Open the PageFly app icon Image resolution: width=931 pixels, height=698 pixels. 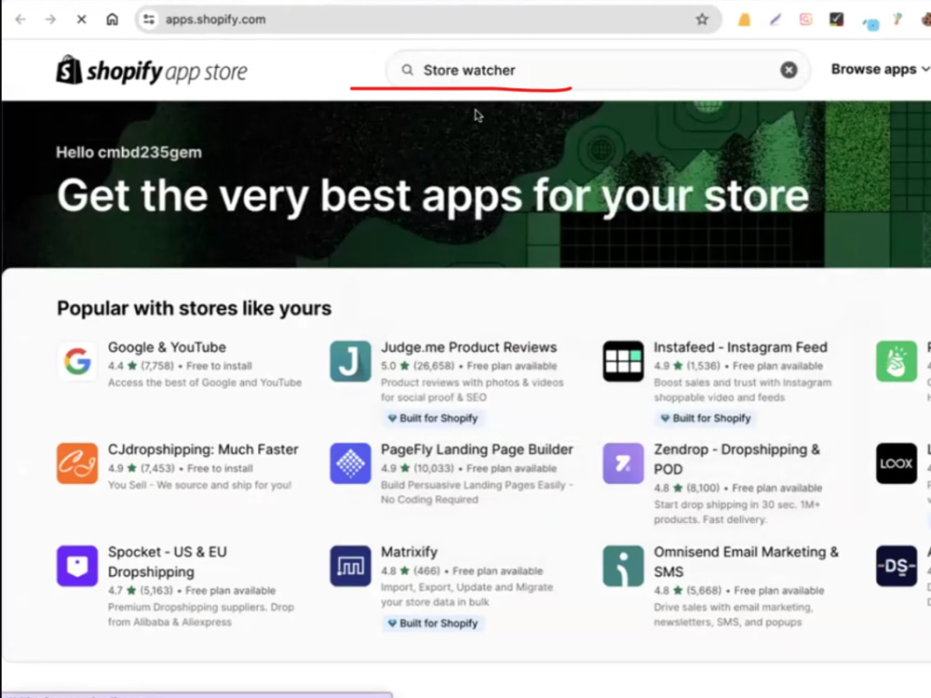point(350,463)
